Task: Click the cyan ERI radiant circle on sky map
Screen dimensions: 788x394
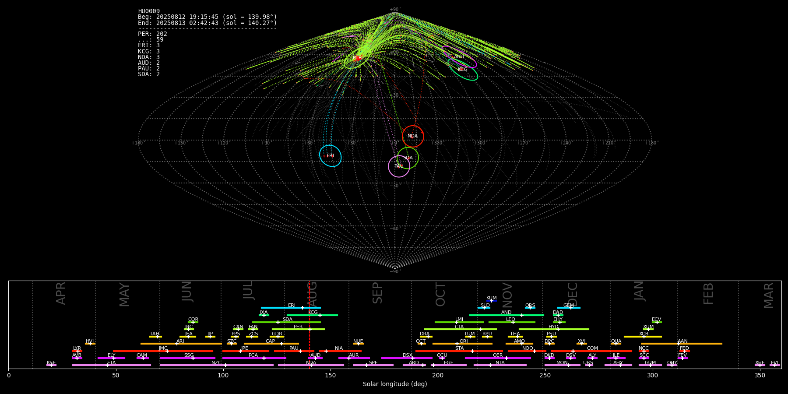Action: 330,156
